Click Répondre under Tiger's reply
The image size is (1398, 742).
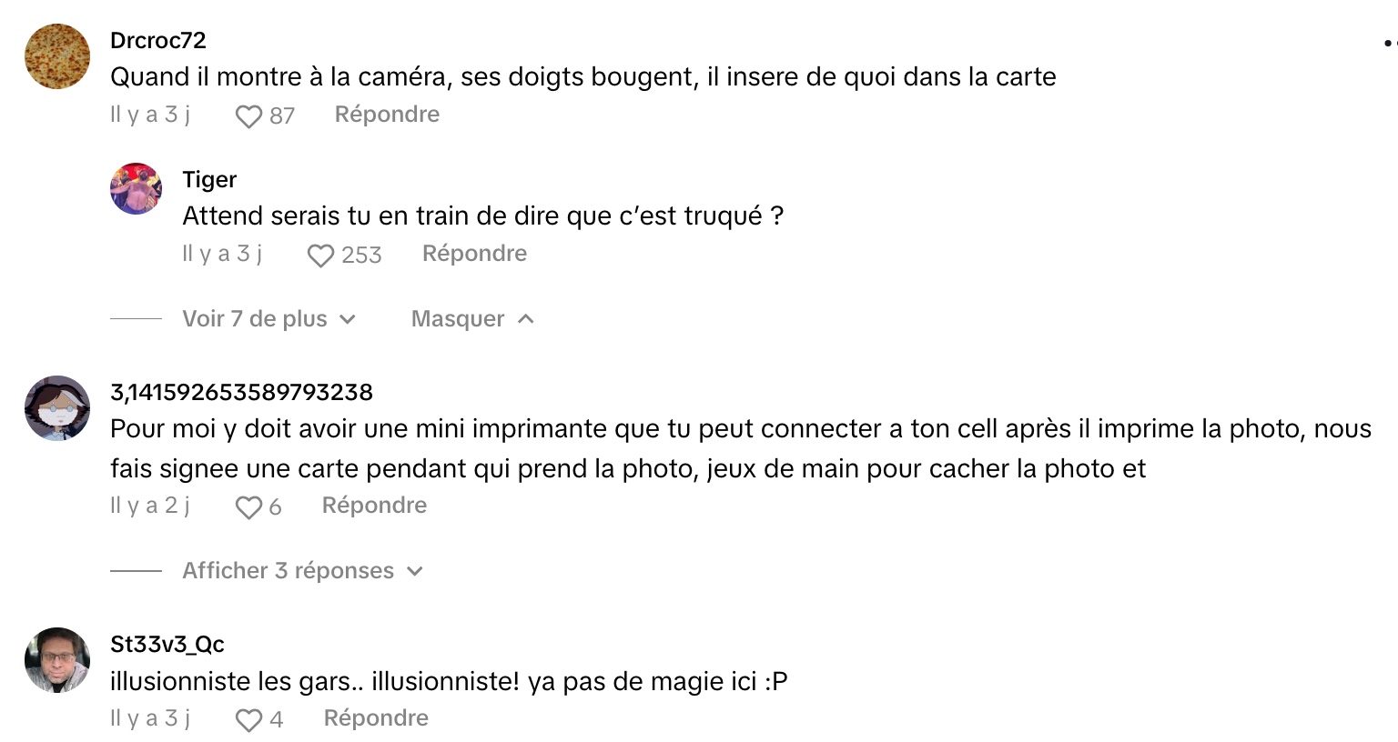coord(474,254)
